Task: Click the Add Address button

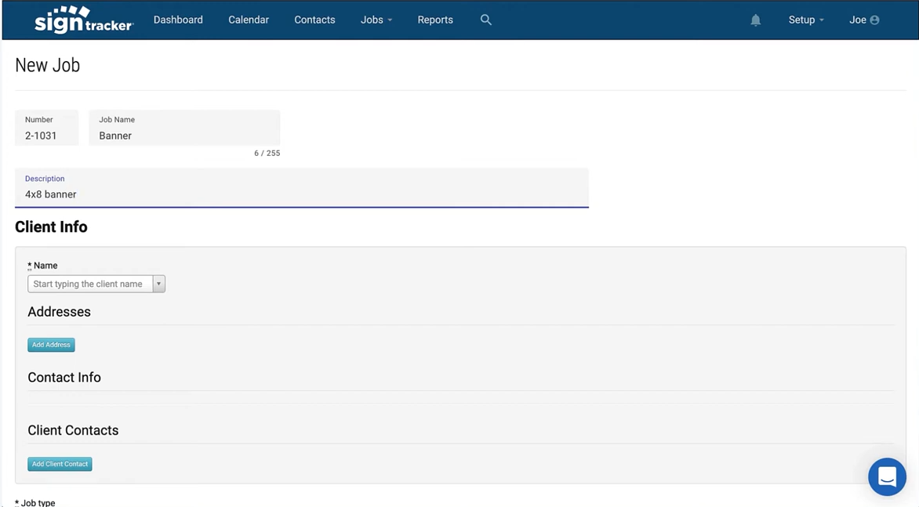Action: (x=51, y=345)
